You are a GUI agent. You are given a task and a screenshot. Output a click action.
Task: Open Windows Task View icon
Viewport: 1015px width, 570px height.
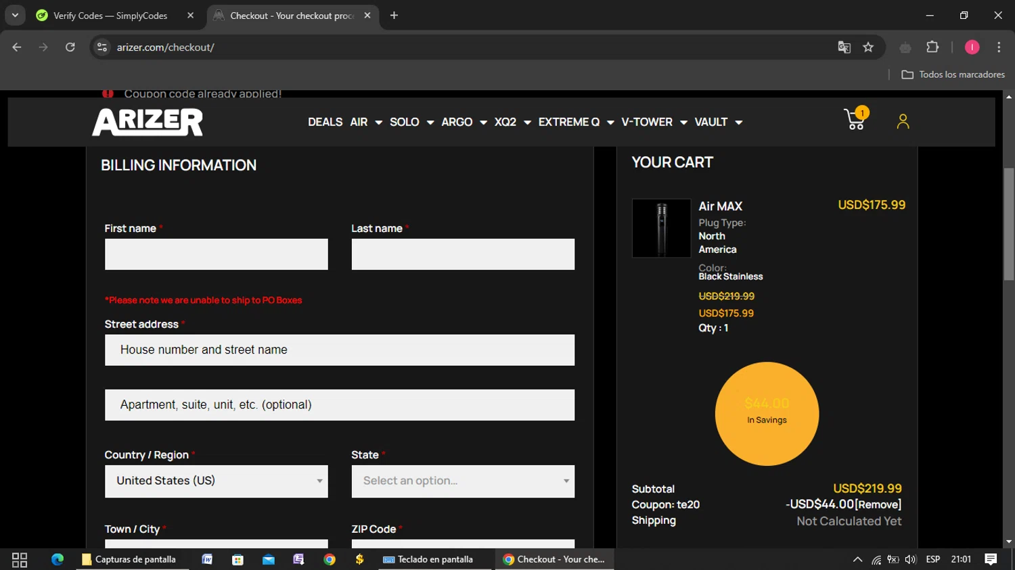click(20, 559)
